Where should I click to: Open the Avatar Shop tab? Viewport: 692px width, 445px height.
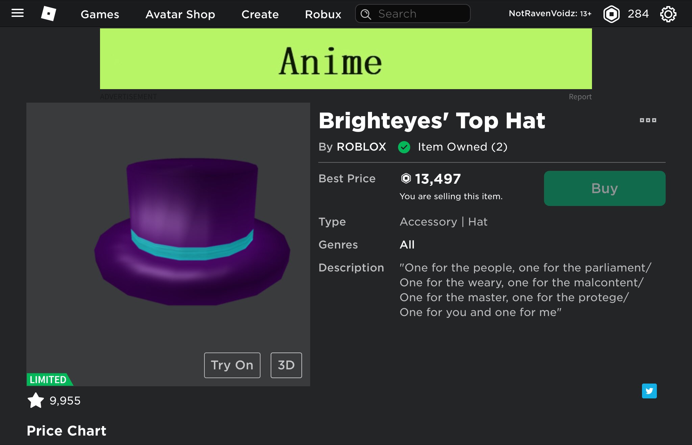[x=180, y=14]
